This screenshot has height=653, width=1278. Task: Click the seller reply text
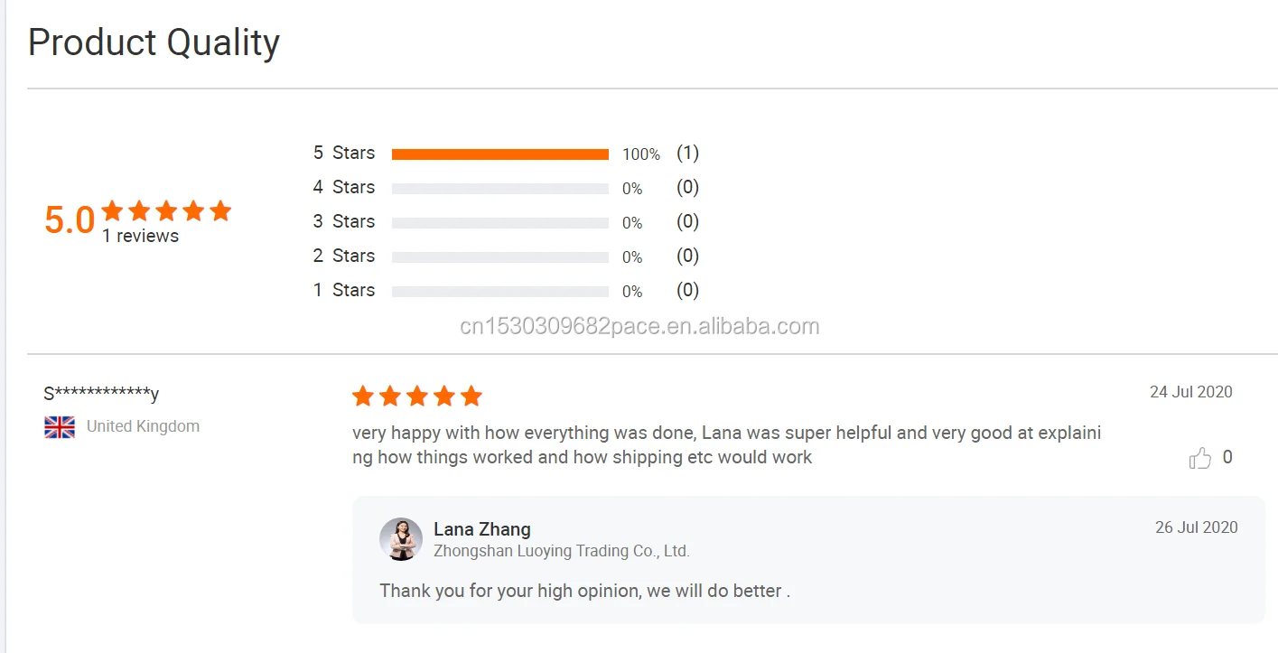point(584,591)
